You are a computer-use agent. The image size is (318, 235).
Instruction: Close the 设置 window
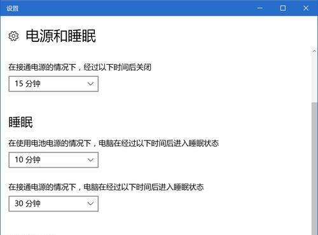tap(306, 8)
